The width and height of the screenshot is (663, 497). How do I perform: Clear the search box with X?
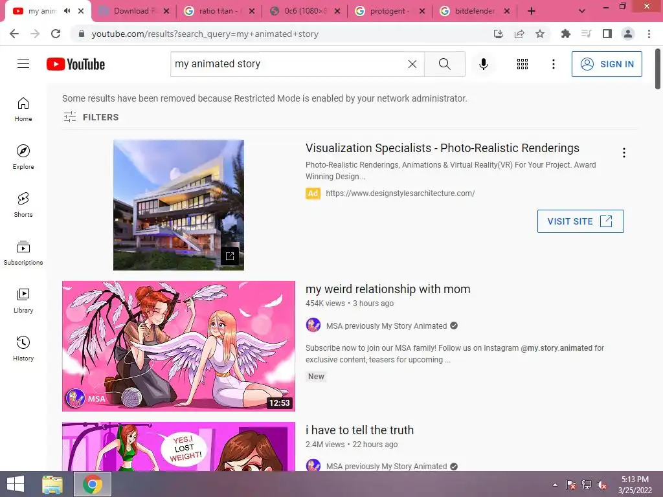(x=412, y=64)
